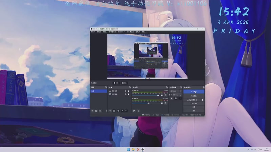Click the Studio Mode button in Controls

click(194, 104)
